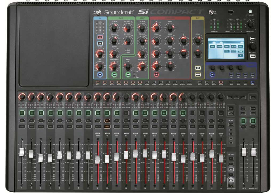Viewport: 276px width, 193px height.
Task: Grab the MONO/SEL master fader cap
Action: tap(253, 152)
